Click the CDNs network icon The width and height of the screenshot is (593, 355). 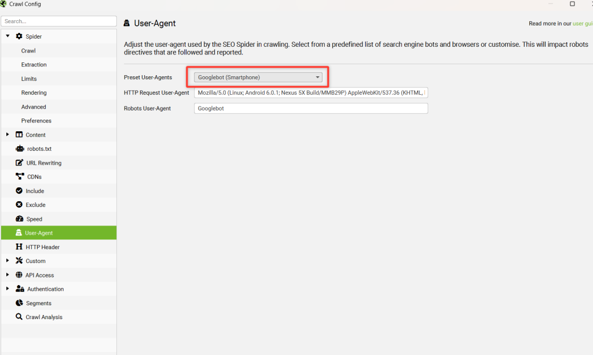click(x=20, y=176)
